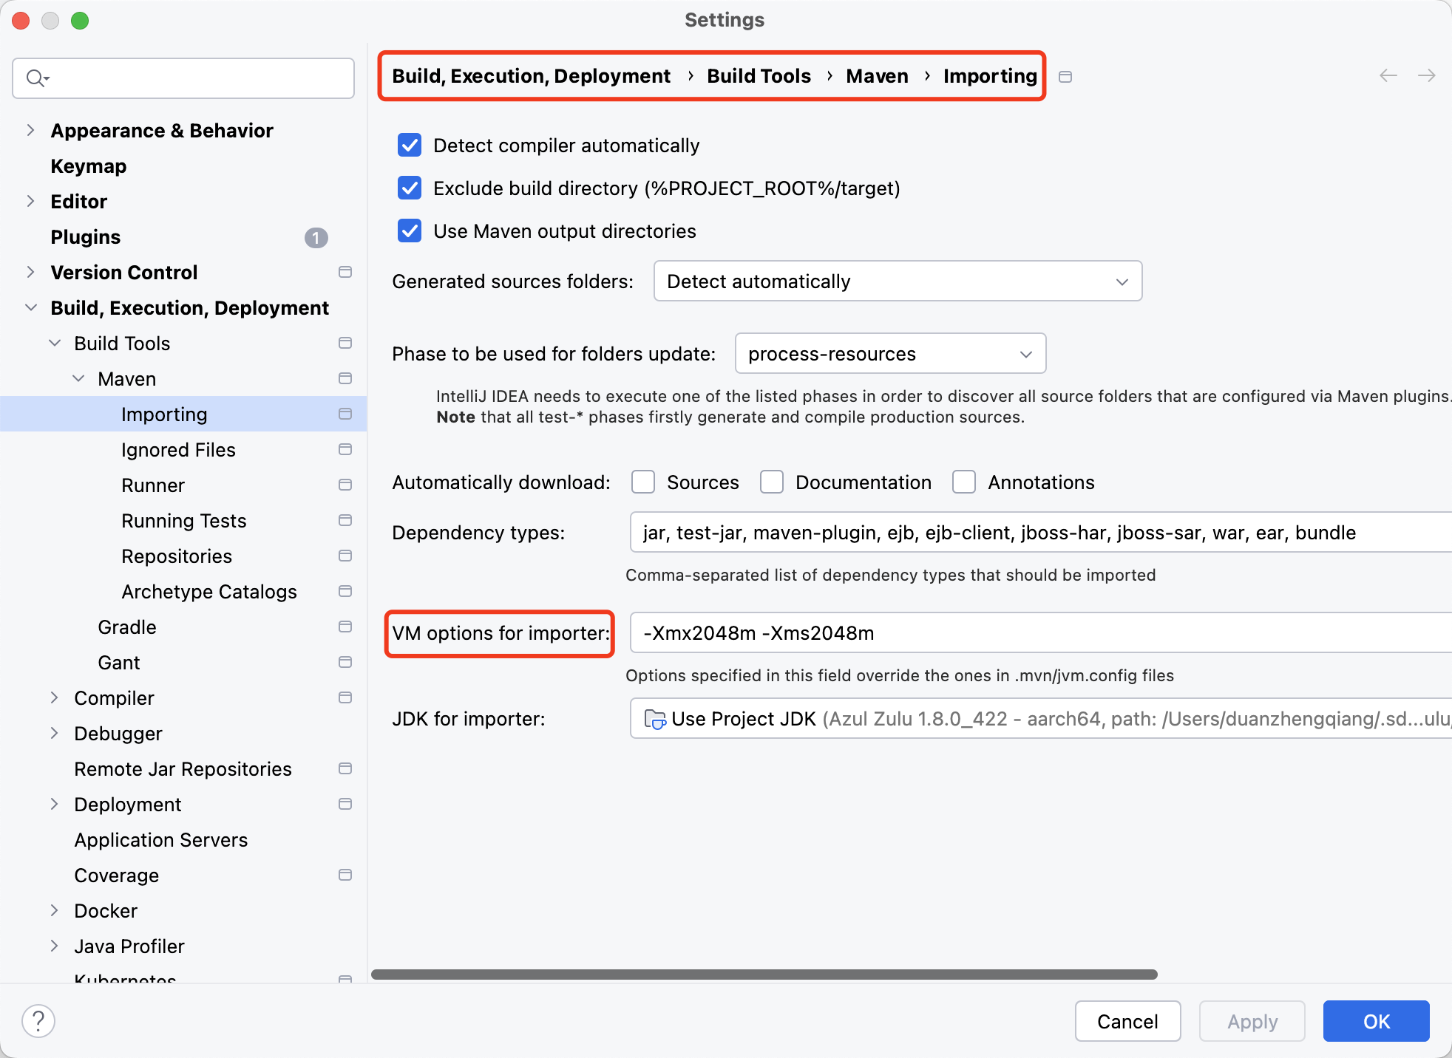The image size is (1452, 1058).
Task: Check the Annotations download checkbox
Action: tap(964, 482)
